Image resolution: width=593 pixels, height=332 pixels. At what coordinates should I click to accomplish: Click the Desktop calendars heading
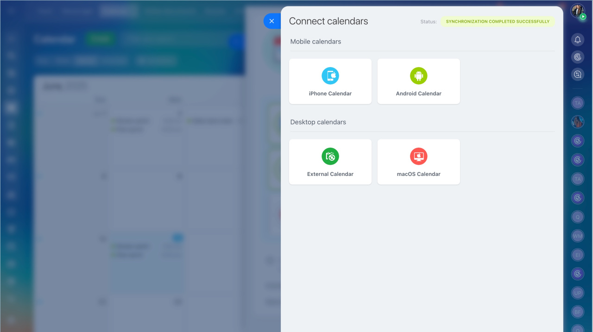click(x=318, y=122)
